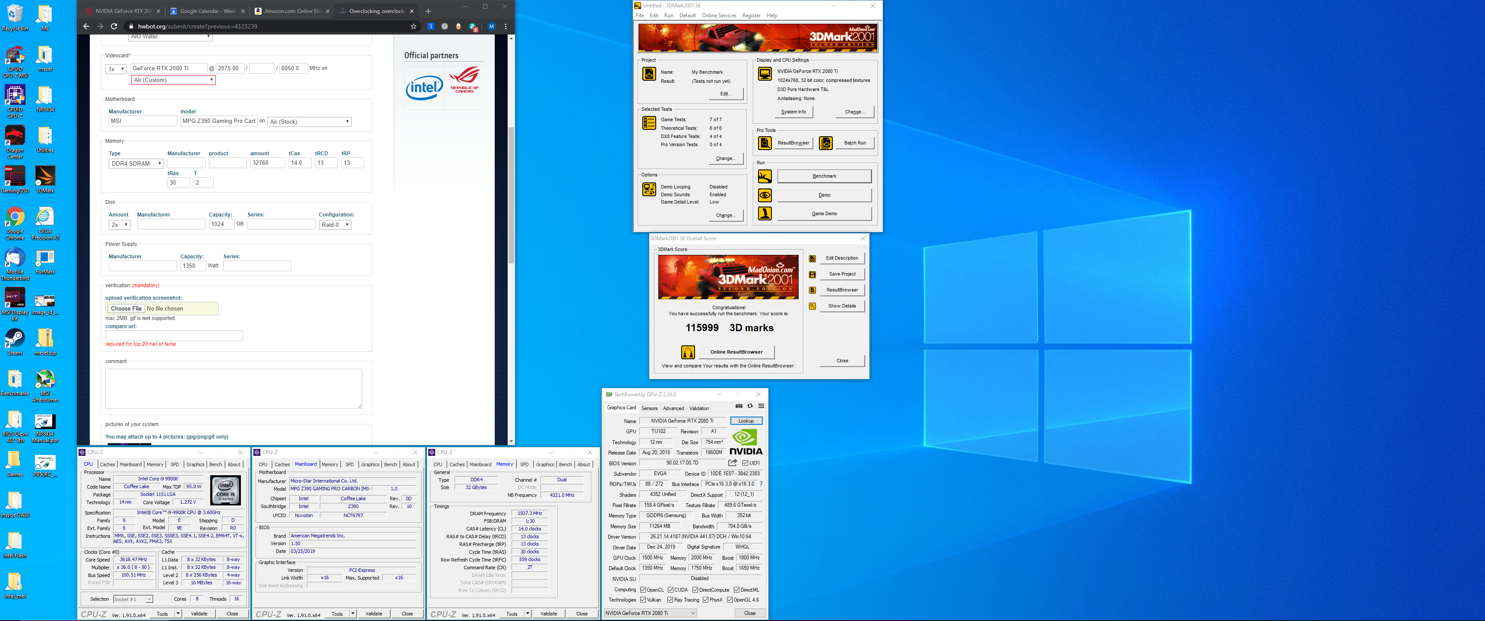Click the Benchmark button in 3DMark2001
This screenshot has width=1485, height=621.
[x=825, y=176]
